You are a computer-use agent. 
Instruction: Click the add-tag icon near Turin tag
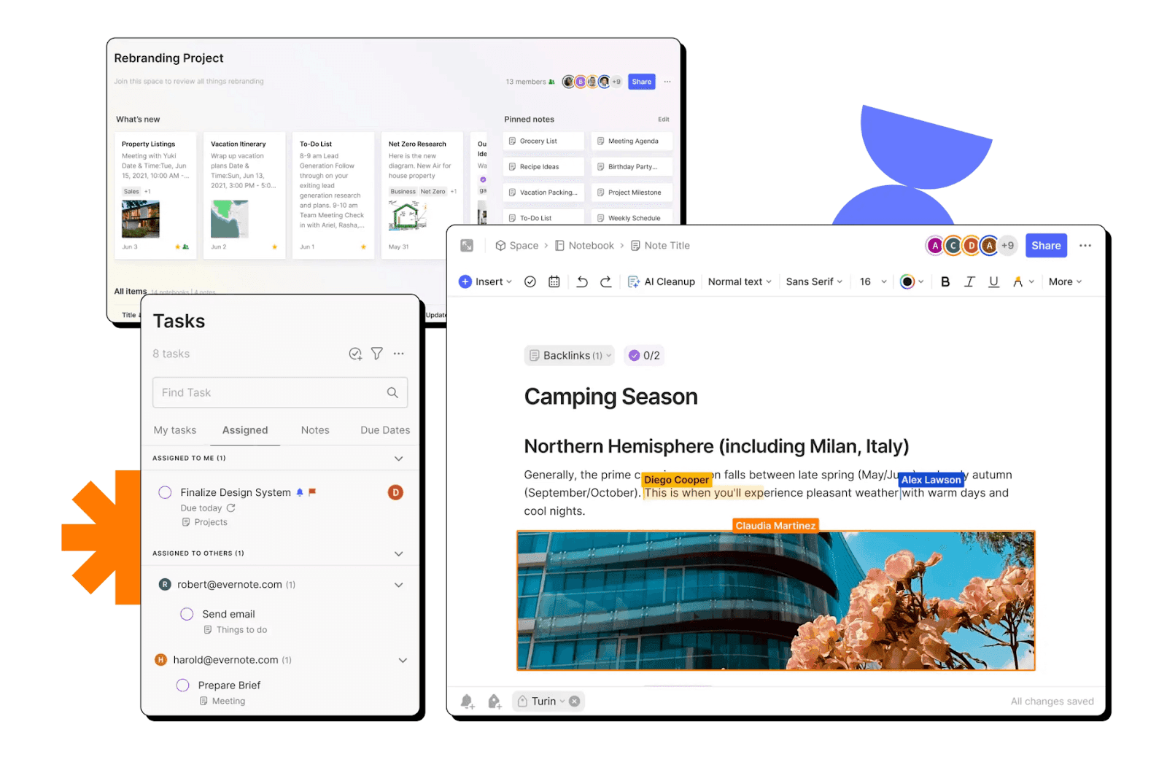pyautogui.click(x=494, y=701)
